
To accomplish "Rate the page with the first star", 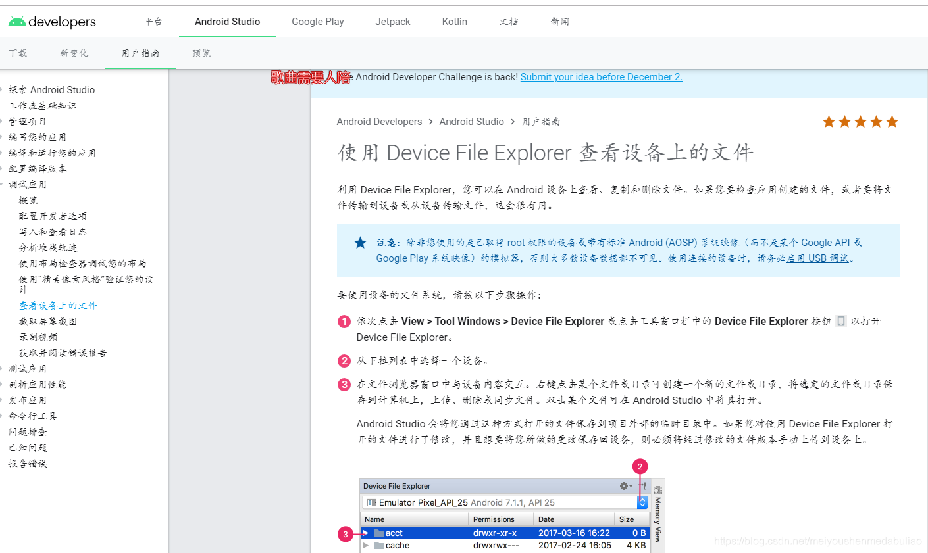I will tap(829, 122).
